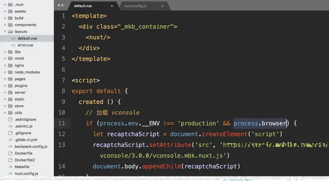329x181 pixels.
Task: Select the Makefile in sidebar
Action: 22,167
